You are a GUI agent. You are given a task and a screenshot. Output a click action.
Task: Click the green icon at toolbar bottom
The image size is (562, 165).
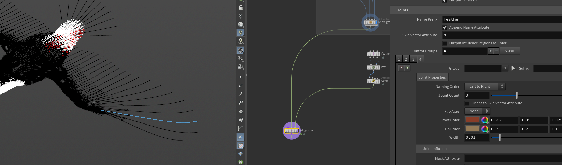click(241, 162)
